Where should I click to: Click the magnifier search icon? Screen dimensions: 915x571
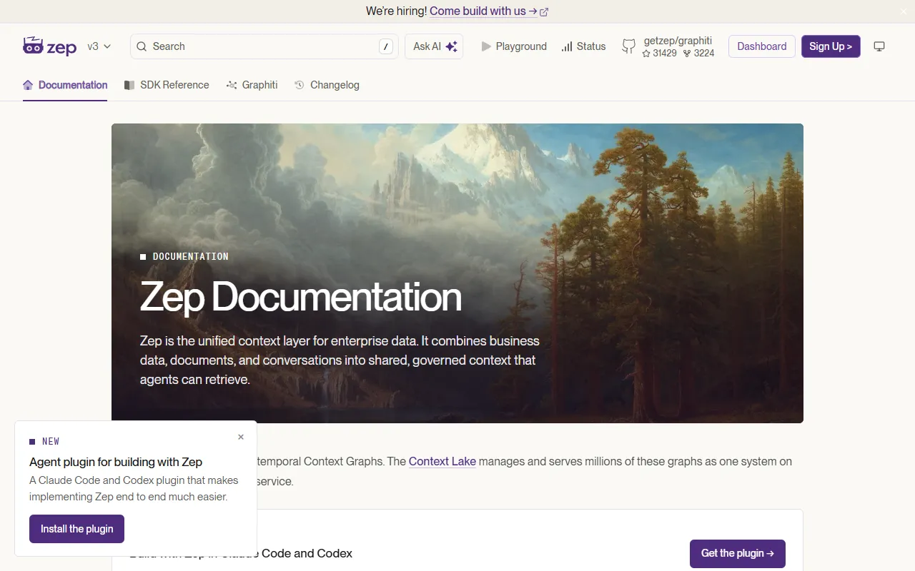coord(142,46)
